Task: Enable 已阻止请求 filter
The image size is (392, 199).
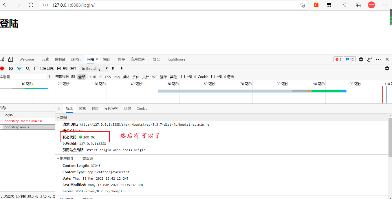Action: (x=213, y=77)
